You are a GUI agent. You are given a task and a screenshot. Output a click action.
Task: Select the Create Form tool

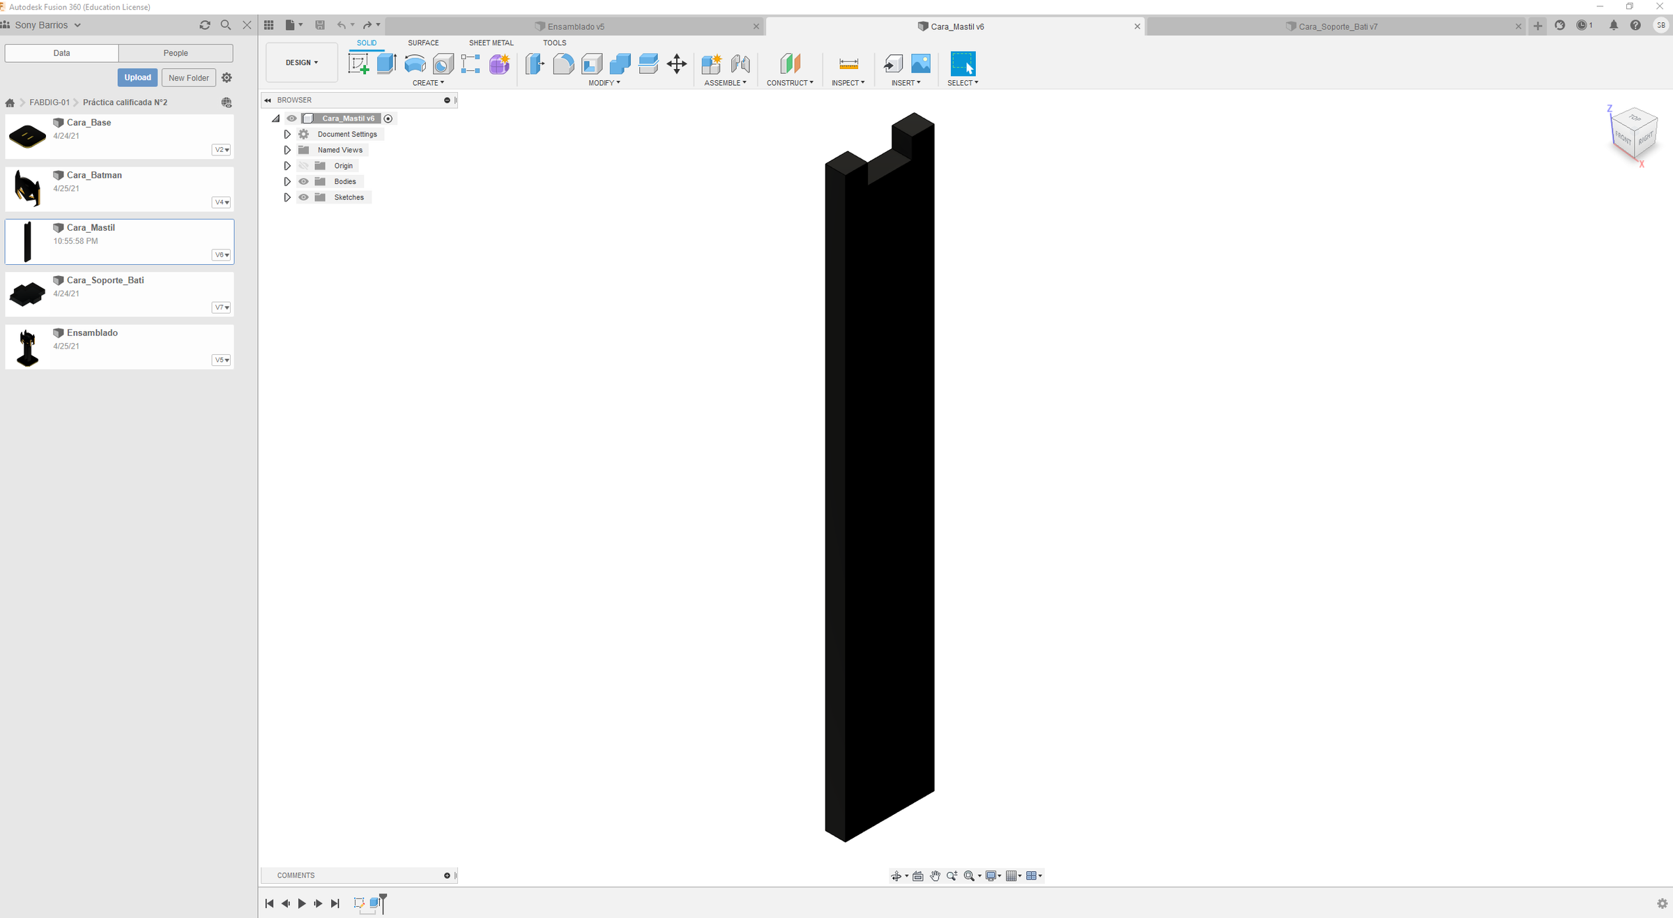click(x=499, y=64)
